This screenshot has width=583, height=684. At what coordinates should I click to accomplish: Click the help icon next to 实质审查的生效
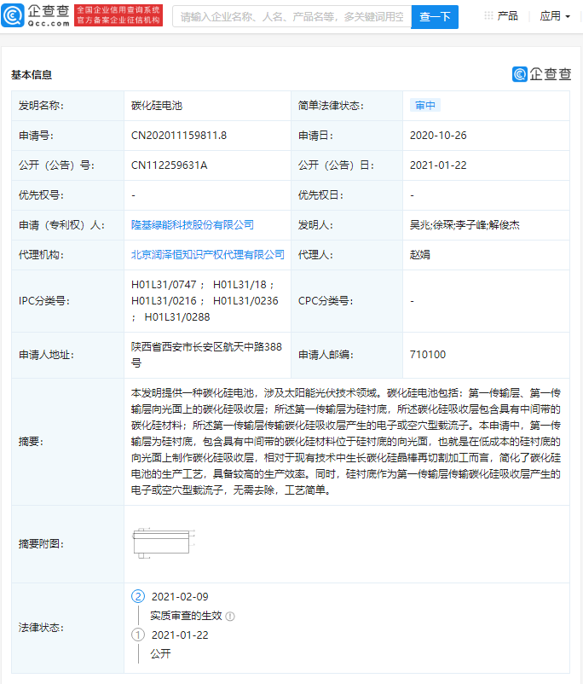tap(230, 616)
